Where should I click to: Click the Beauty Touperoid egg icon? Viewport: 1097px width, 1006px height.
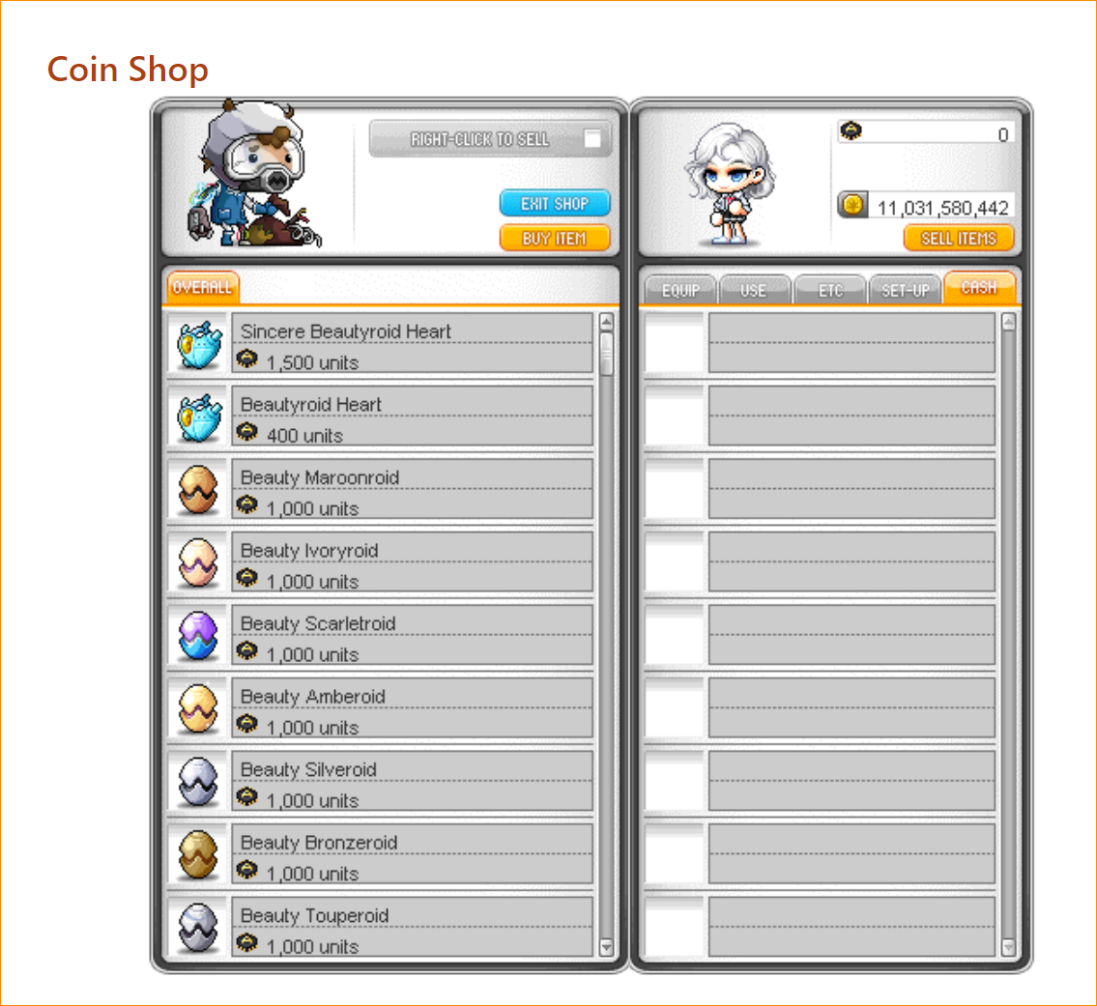[x=198, y=928]
